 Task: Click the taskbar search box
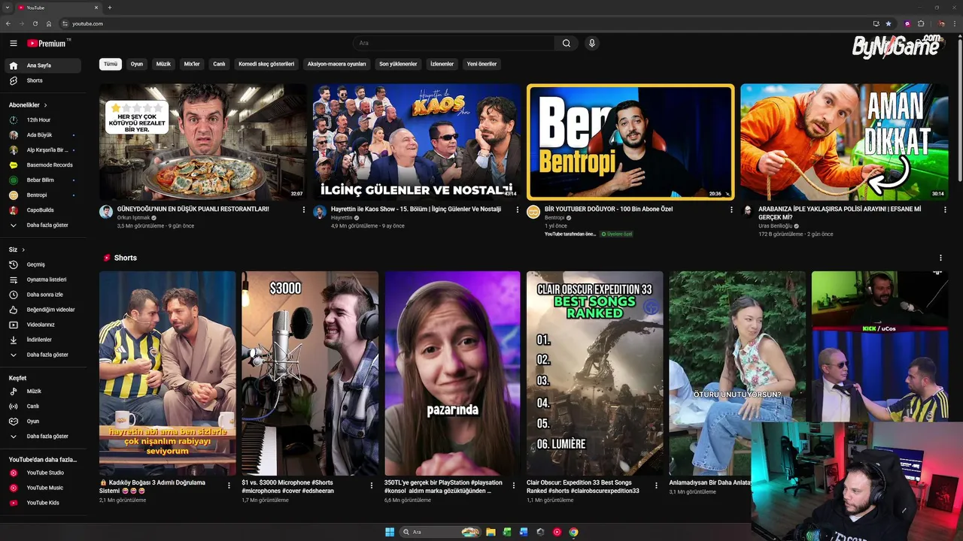(x=440, y=532)
